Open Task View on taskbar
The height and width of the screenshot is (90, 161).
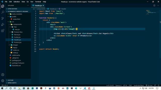tap(15, 88)
